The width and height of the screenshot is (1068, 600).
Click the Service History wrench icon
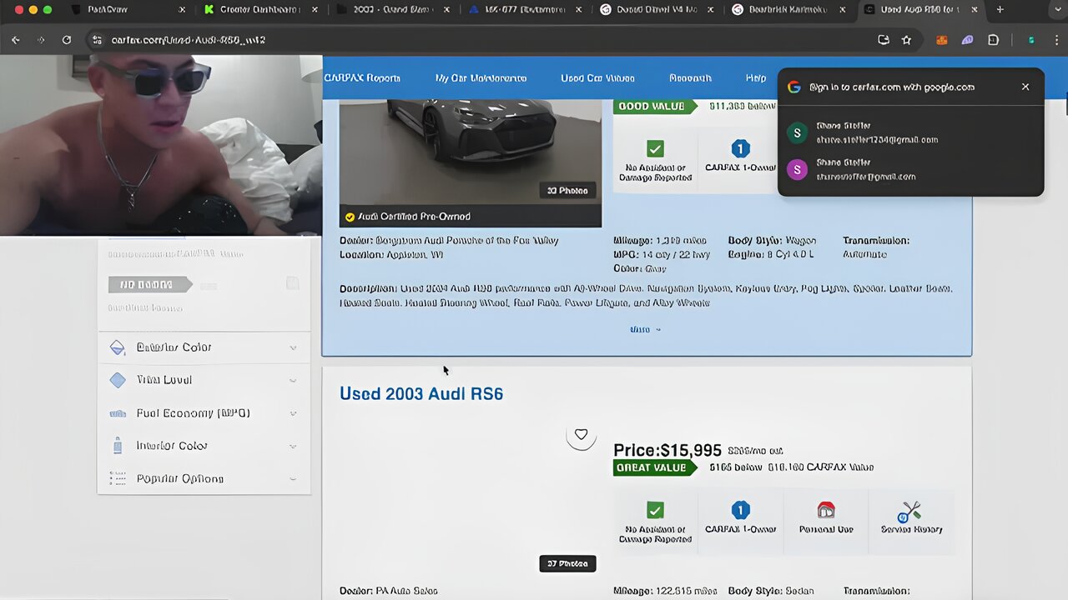point(911,511)
